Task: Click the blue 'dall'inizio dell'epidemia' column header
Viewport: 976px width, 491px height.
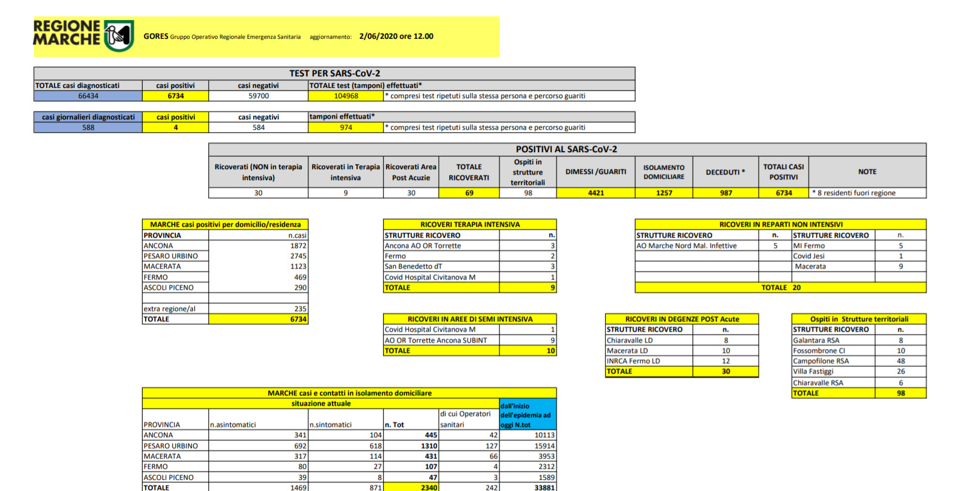Action: (x=527, y=415)
